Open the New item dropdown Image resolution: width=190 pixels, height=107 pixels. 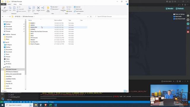pyautogui.click(x=54, y=7)
